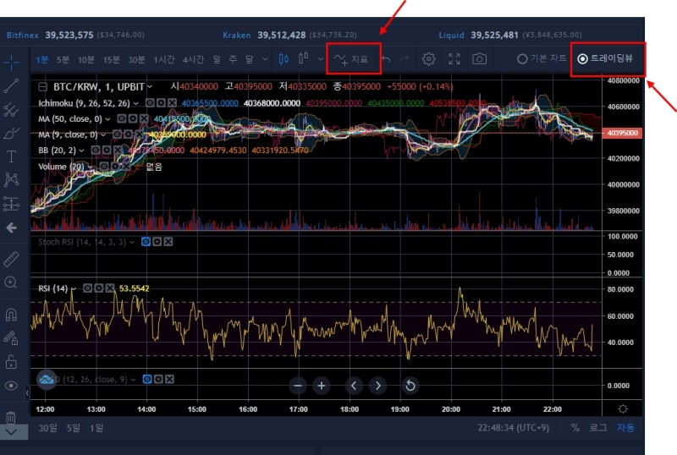677x455 pixels.
Task: Hide the MA 50 indicator
Action: 122,118
